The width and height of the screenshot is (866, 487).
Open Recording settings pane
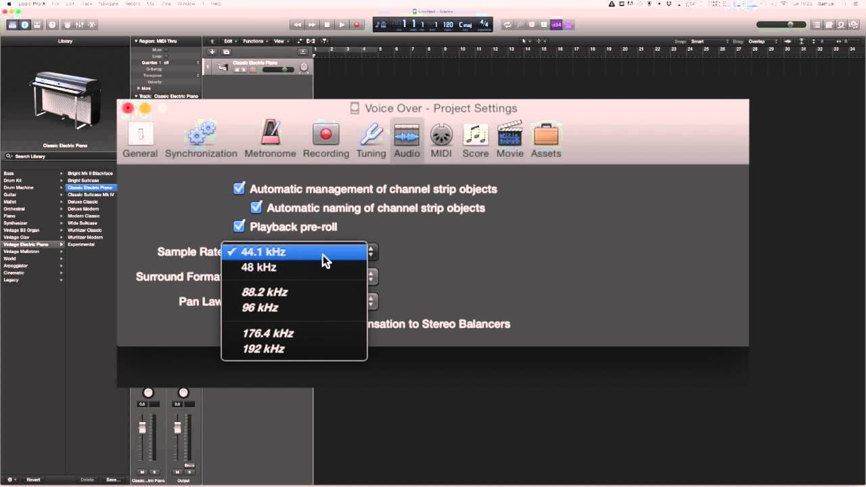click(x=325, y=140)
